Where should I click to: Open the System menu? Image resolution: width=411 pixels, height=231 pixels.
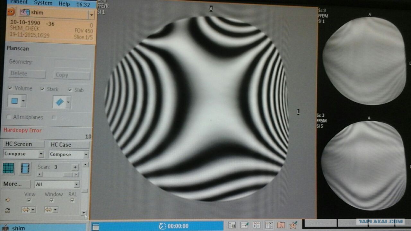pos(43,3)
